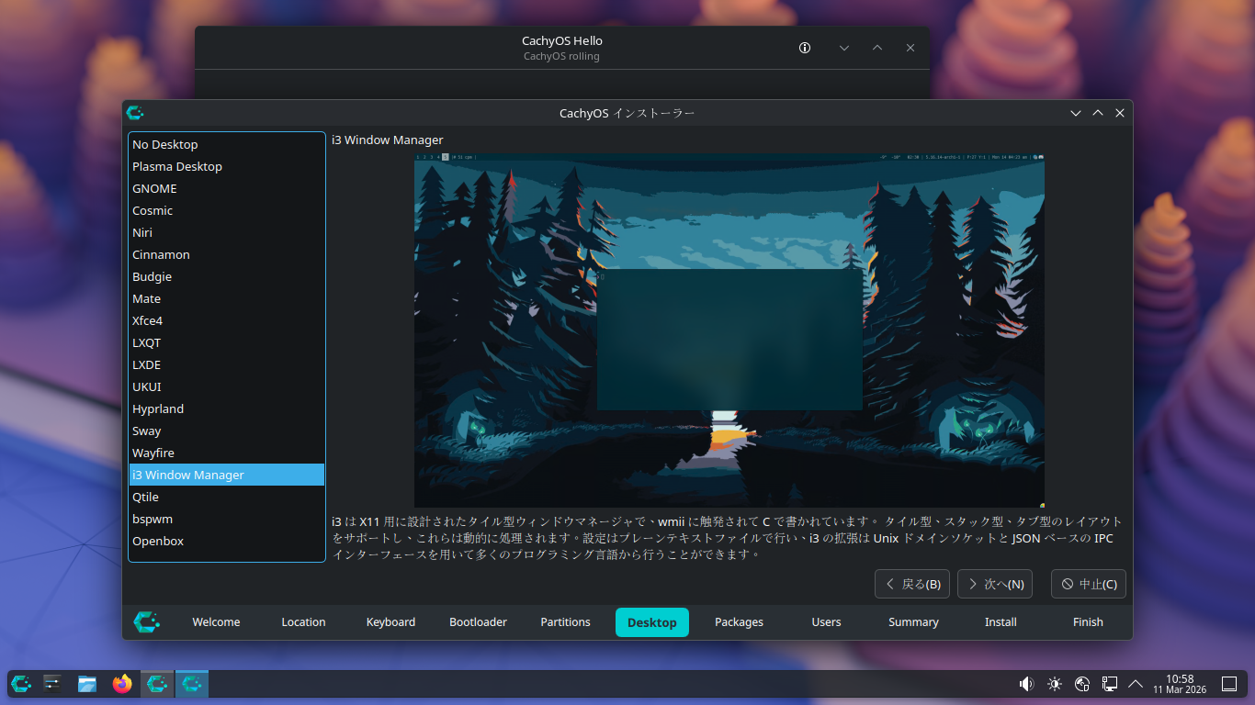This screenshot has height=705, width=1255.
Task: Close the CachyOS installer window
Action: [1120, 113]
